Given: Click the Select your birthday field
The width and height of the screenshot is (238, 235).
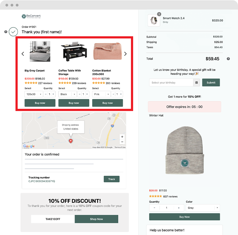Looking at the screenshot, I should [171, 83].
